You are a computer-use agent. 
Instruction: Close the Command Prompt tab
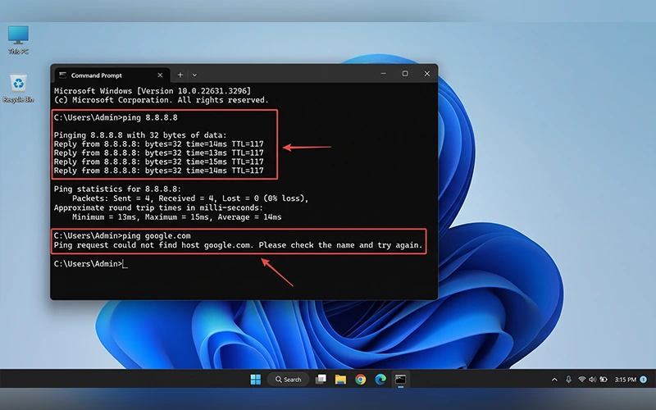point(160,75)
